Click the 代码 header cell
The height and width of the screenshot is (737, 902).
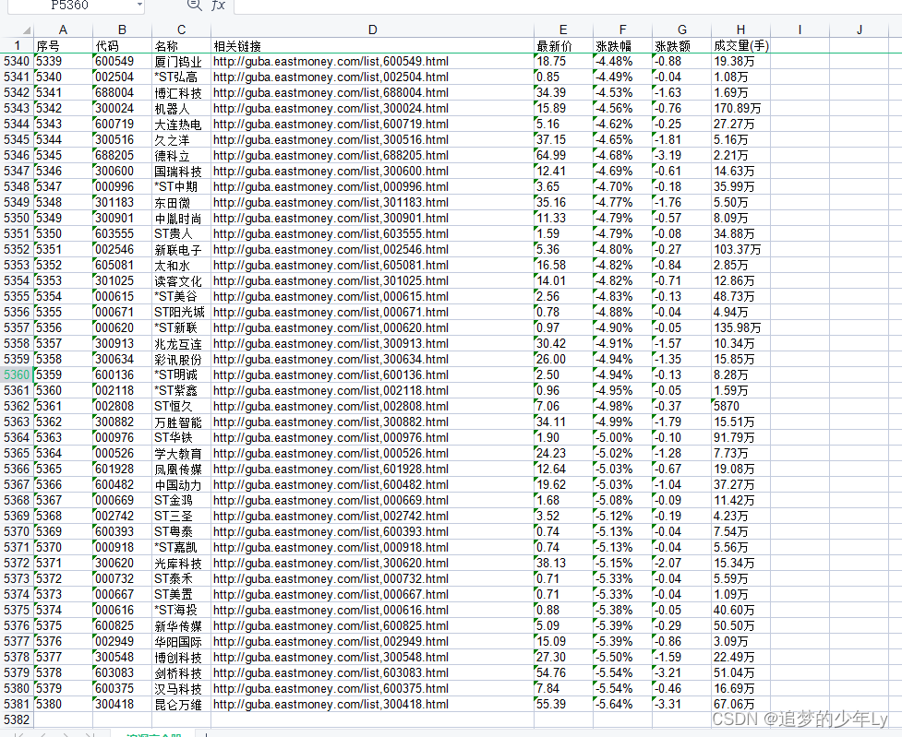click(122, 45)
